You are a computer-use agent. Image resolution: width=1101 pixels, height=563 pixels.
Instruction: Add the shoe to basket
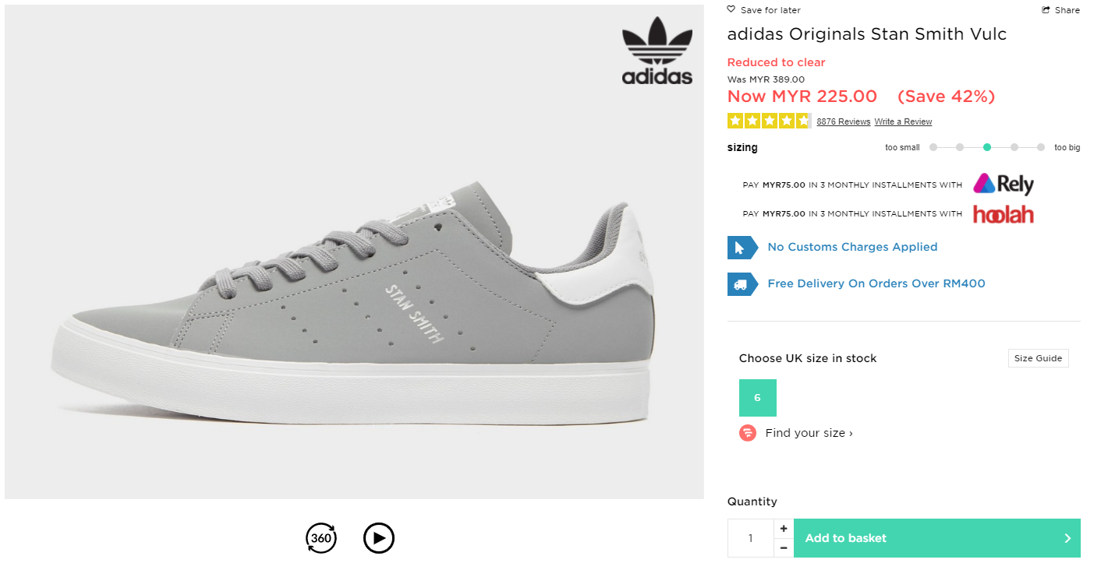coord(936,538)
